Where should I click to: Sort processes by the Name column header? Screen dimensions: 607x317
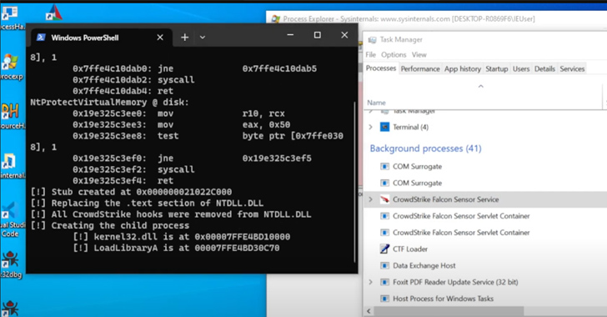[376, 103]
